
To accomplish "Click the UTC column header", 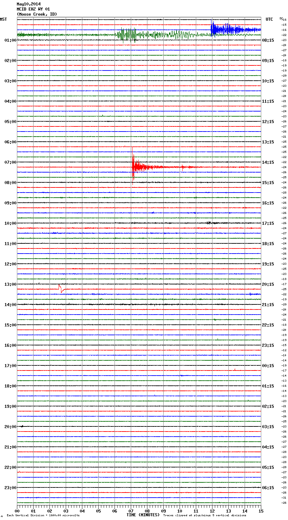I will tap(269, 19).
